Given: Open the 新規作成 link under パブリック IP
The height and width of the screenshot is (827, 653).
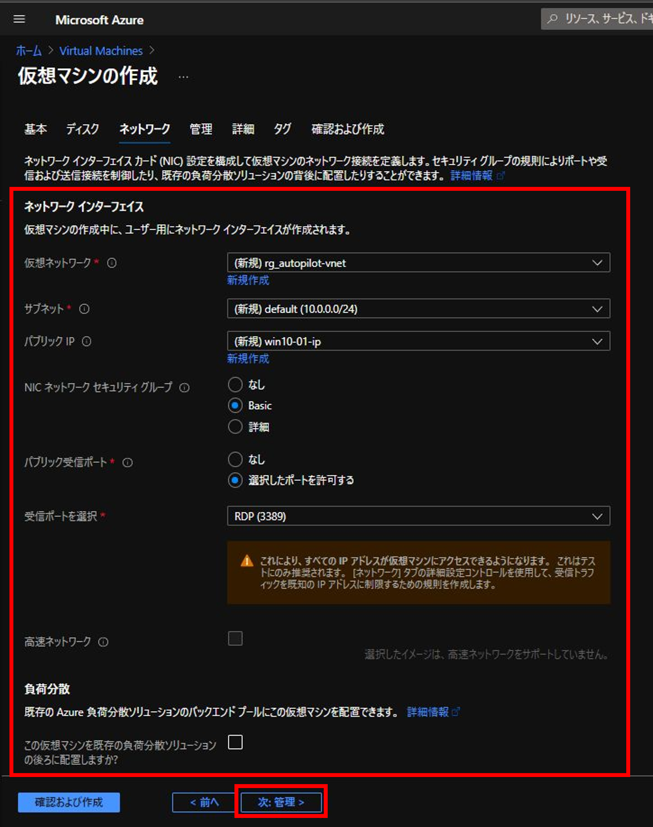Looking at the screenshot, I should 247,359.
